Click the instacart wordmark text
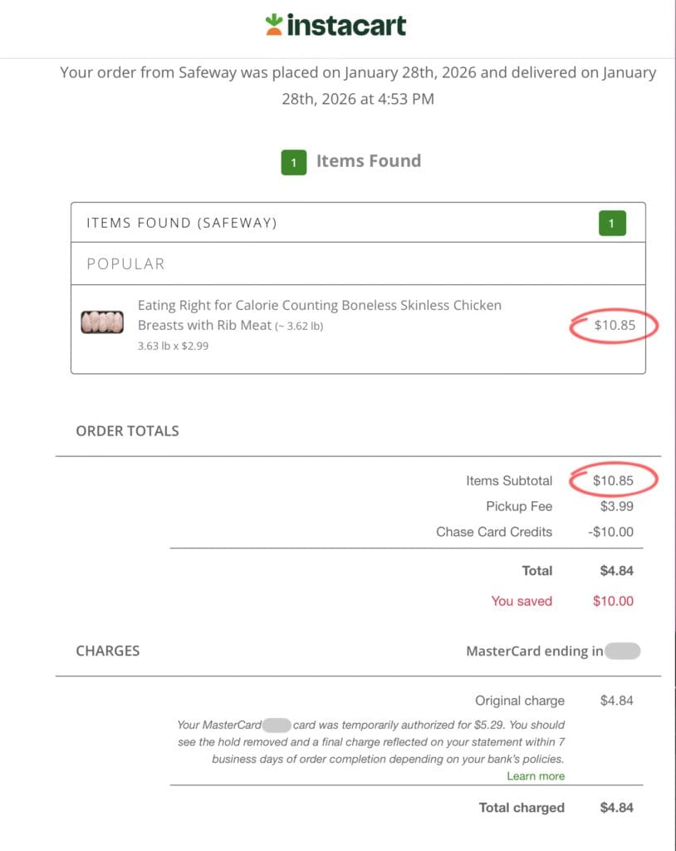The width and height of the screenshot is (676, 851). coord(346,25)
